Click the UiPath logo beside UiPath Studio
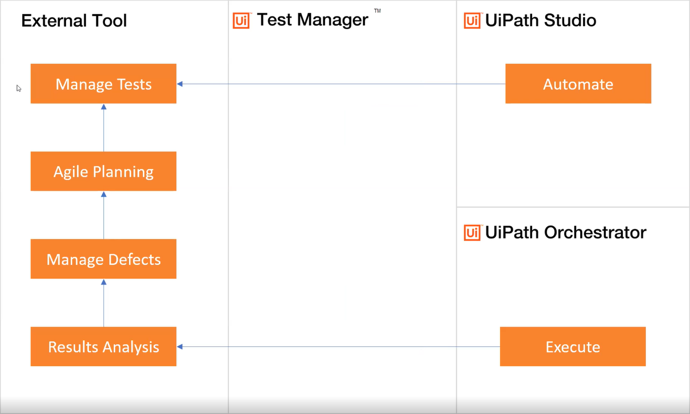Viewport: 690px width, 414px height. 472,21
